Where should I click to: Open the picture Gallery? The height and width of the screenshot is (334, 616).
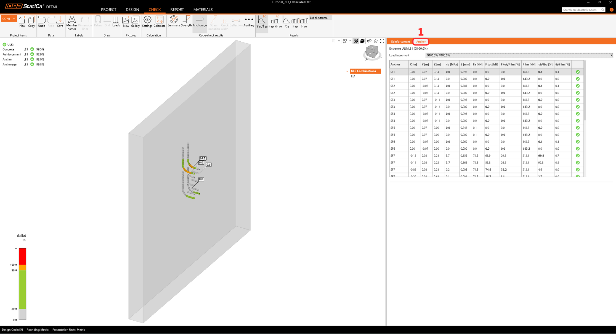[x=135, y=21]
